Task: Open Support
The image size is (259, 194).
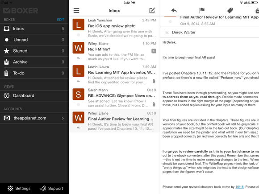Action: click(x=52, y=188)
